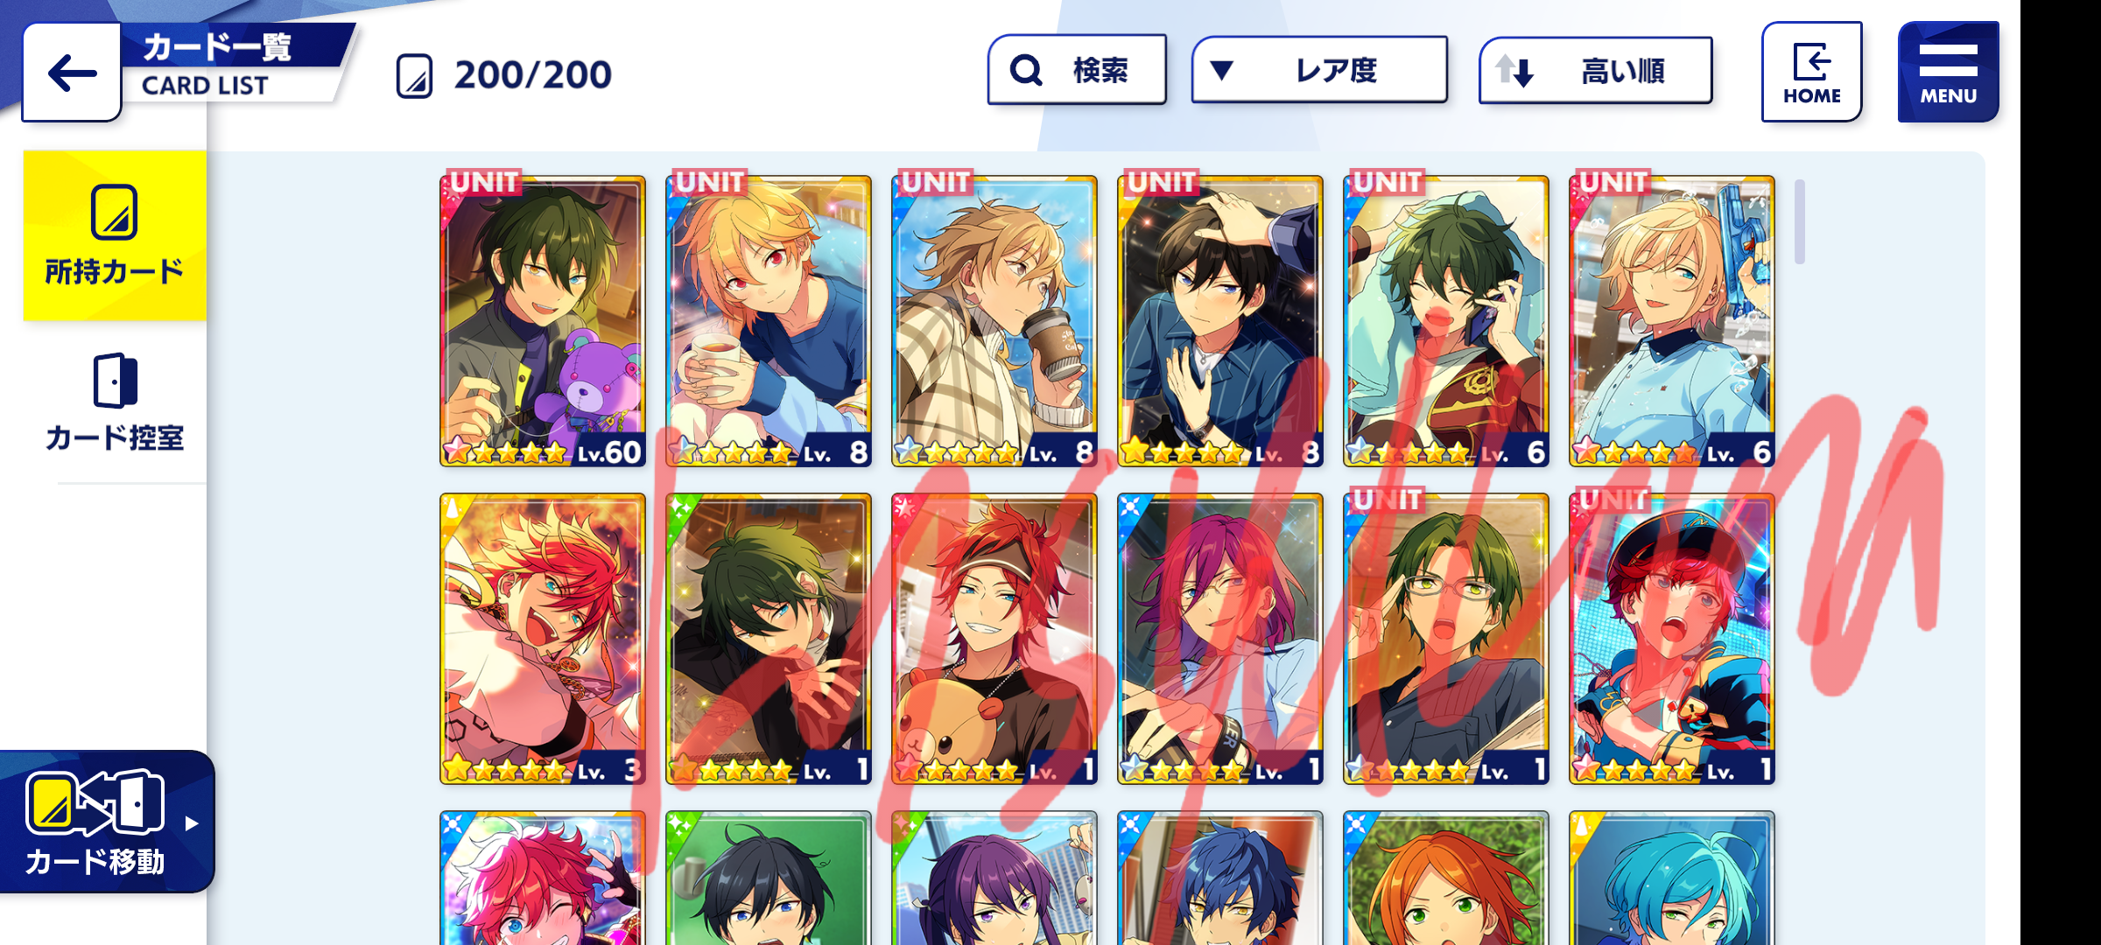Screen dimensions: 2101x945
Task: Select the カード控室 door icon
Action: click(x=115, y=380)
